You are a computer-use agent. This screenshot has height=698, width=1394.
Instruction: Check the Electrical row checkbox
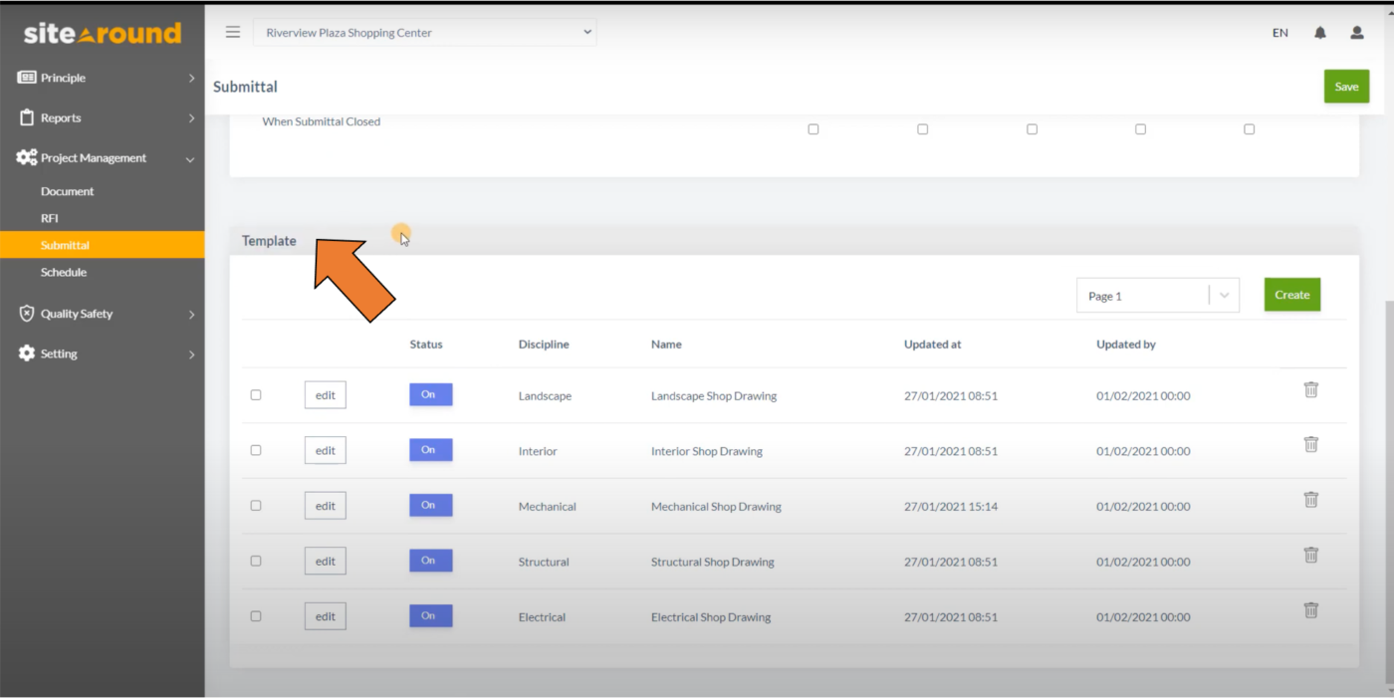point(256,616)
